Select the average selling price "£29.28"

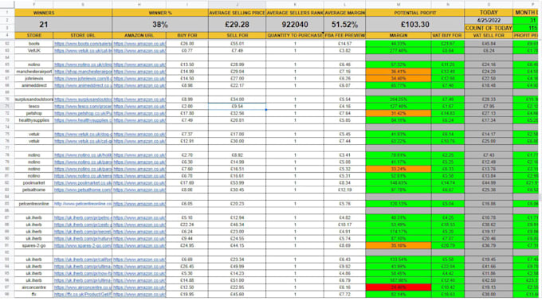coord(238,25)
